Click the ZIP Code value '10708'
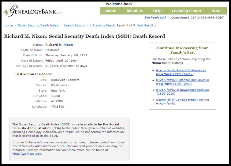The image size is (231, 166). tap(55, 96)
